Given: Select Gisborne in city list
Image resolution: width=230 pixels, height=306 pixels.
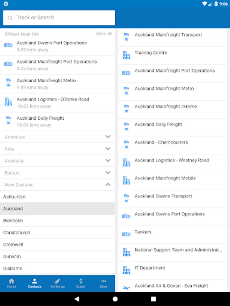Looking at the screenshot, I should [58, 268].
